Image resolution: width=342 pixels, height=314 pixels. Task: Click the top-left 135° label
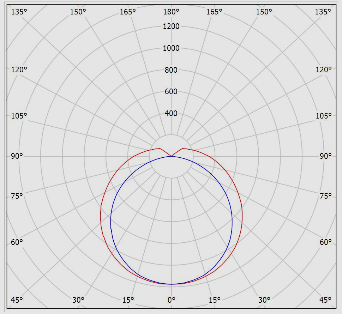pyautogui.click(x=19, y=12)
